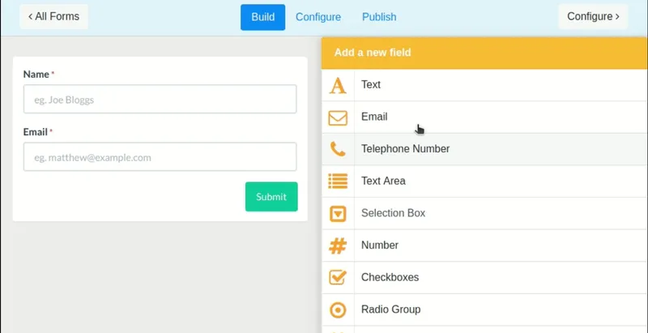Click the Checkboxes checkmark icon
Image resolution: width=648 pixels, height=333 pixels.
click(338, 277)
